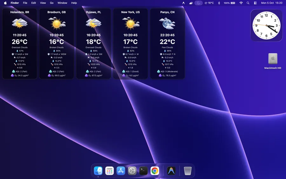Click Ryjewo pressure 1020 hPa
286x179 pixels.
(x=93, y=64)
